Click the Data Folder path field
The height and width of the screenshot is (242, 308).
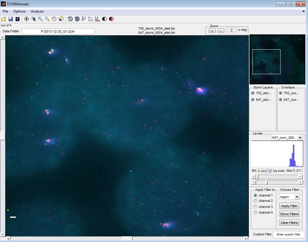tap(58, 31)
